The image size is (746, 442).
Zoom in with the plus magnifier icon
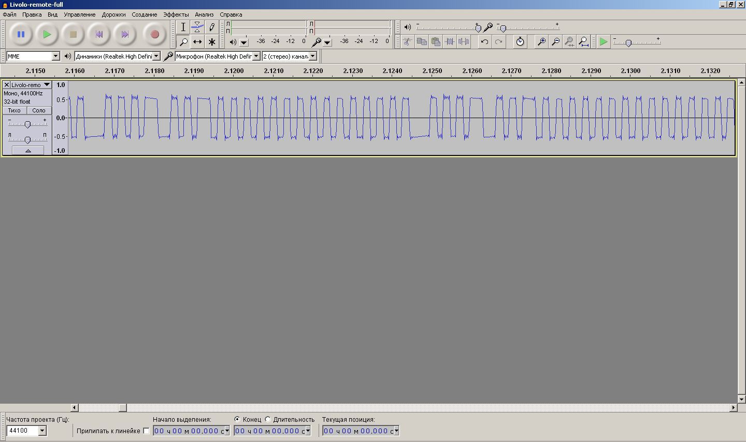[x=541, y=41]
